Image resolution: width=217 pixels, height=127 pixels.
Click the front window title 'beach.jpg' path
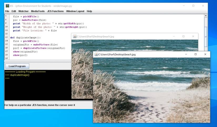[117, 54]
